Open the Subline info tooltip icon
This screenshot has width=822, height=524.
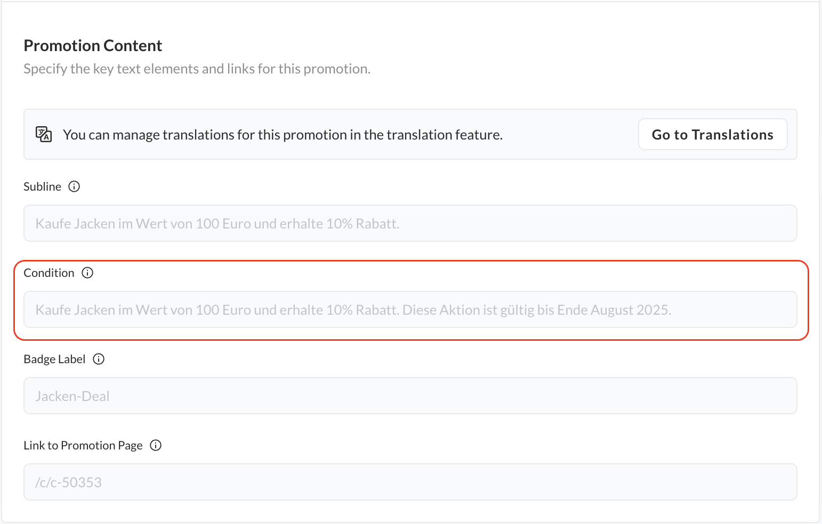click(75, 186)
